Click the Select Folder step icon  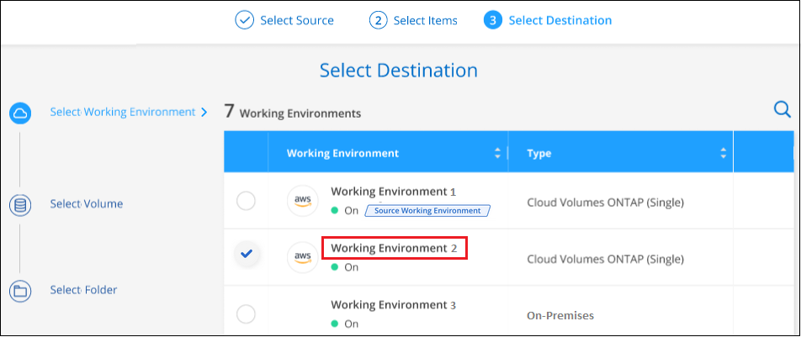(x=20, y=291)
